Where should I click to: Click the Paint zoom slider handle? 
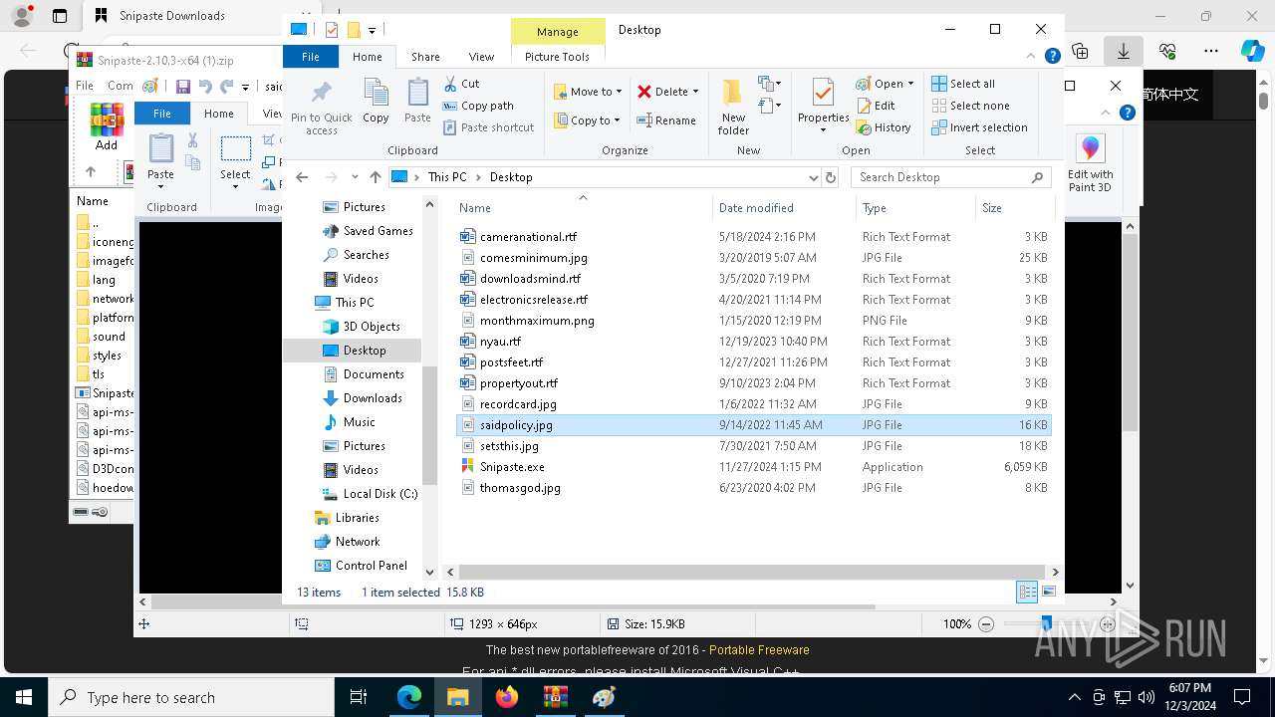1046,624
